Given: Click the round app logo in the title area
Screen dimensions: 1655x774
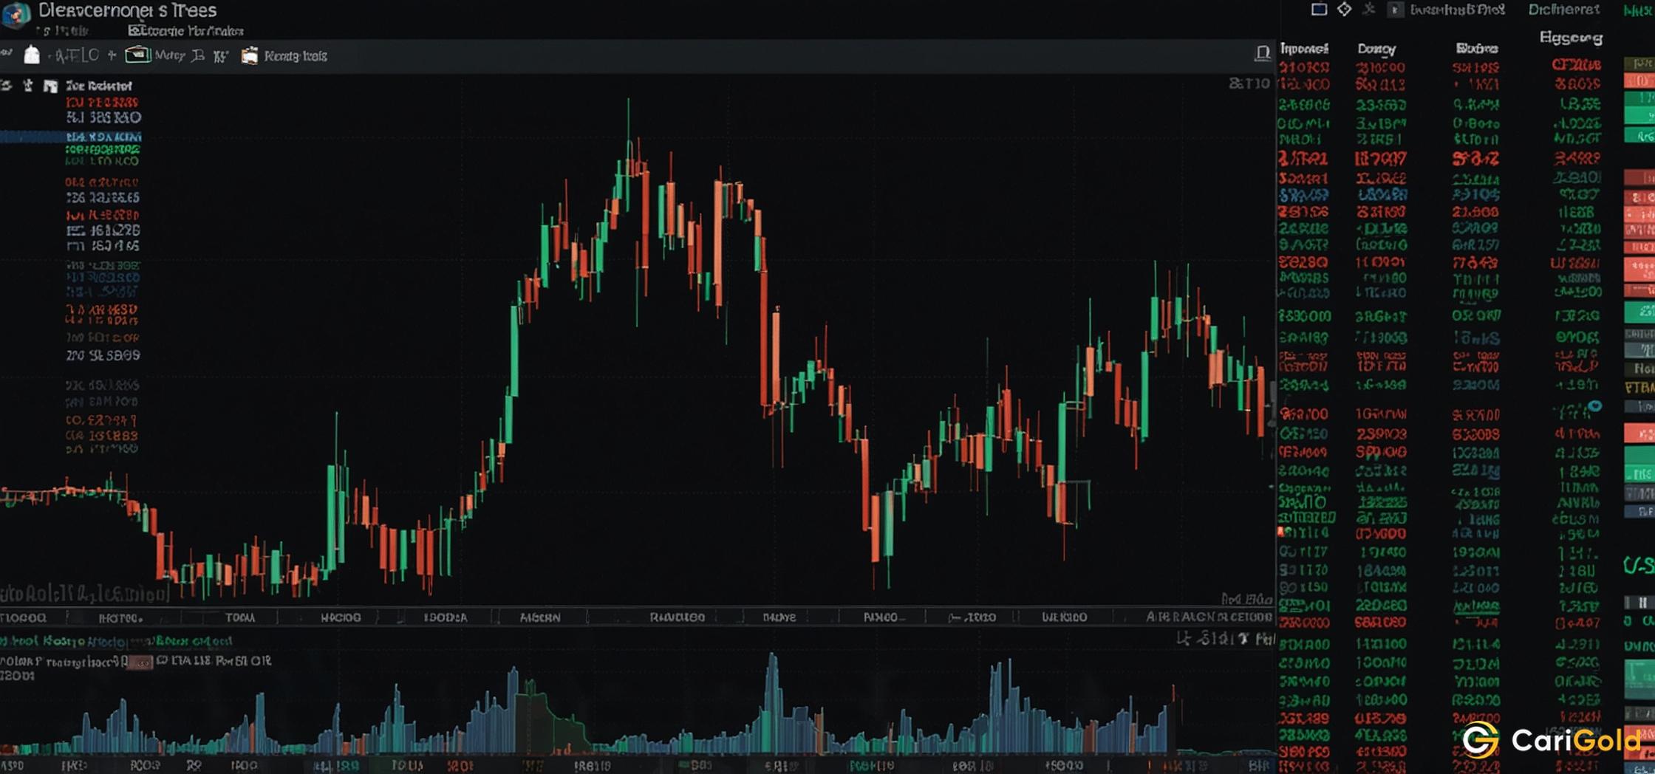Looking at the screenshot, I should click(x=16, y=14).
